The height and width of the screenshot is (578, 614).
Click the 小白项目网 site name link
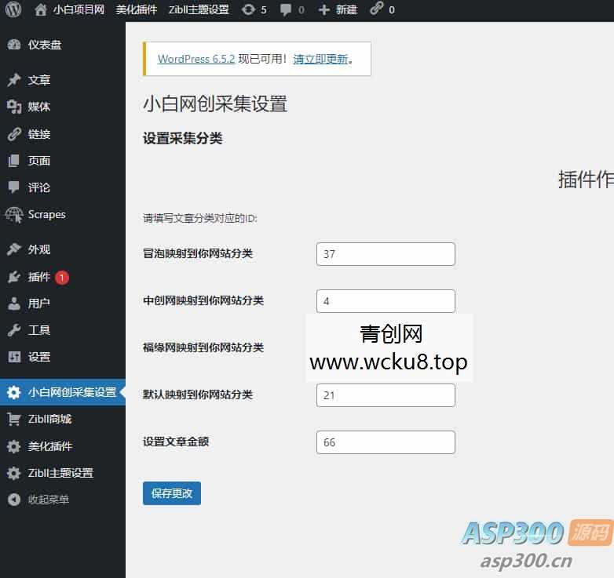pos(79,9)
